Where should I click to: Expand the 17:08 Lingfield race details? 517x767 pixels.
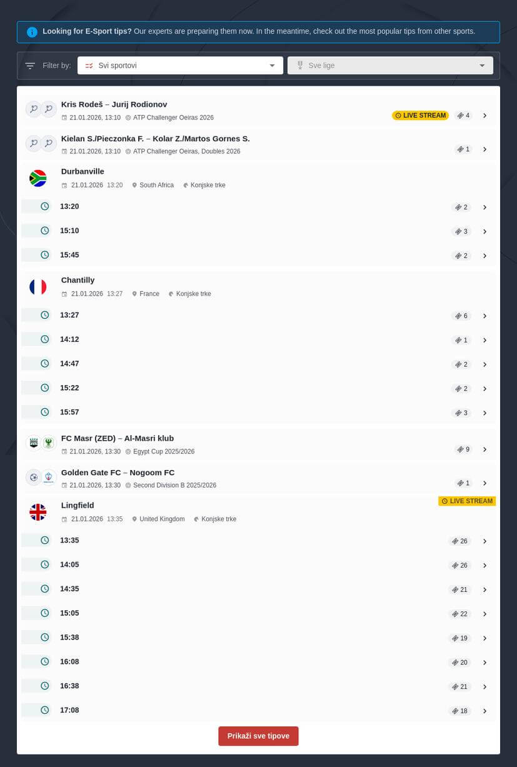484,711
